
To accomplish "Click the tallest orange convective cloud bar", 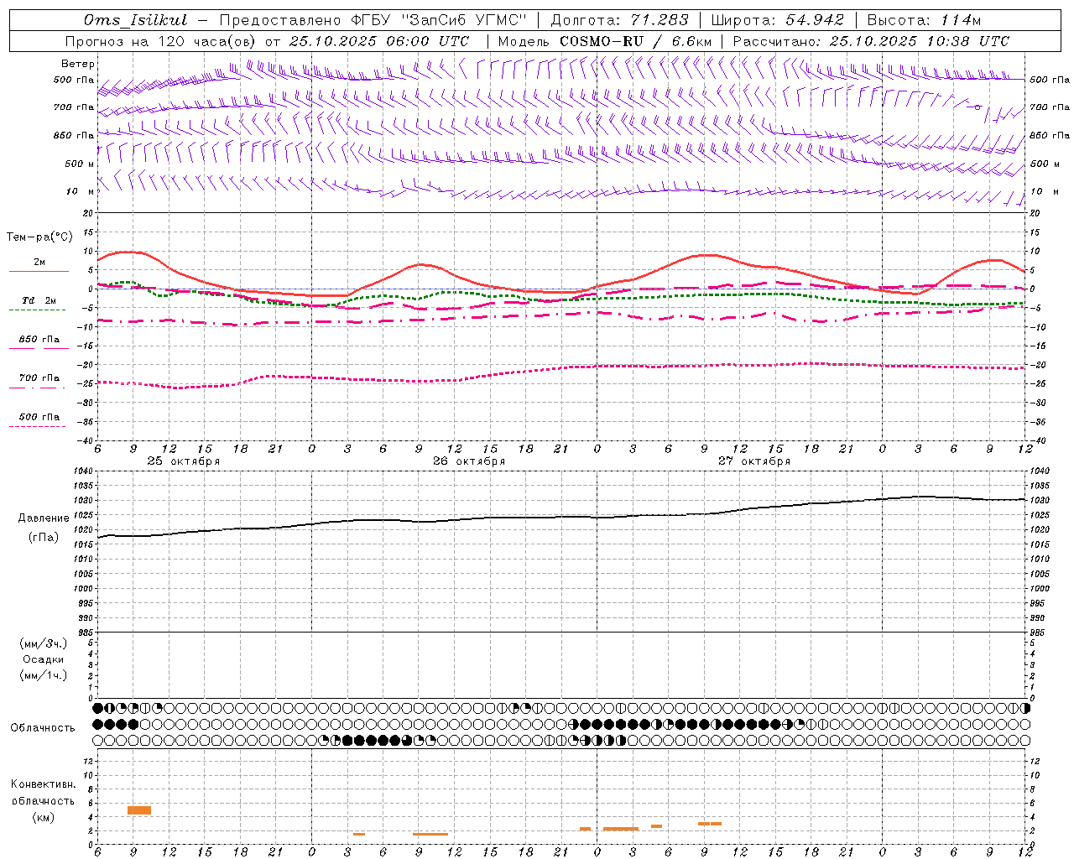I will [139, 810].
